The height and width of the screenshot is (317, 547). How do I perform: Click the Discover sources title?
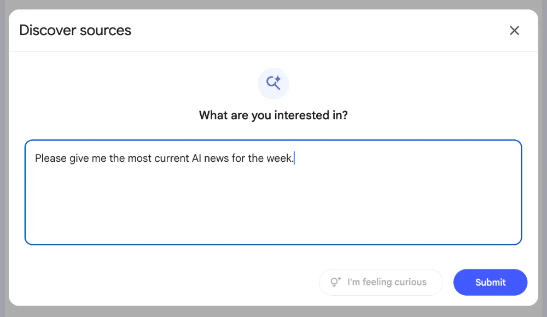point(75,31)
